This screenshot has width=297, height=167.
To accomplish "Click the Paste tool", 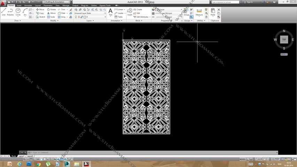I will pyautogui.click(x=213, y=12).
